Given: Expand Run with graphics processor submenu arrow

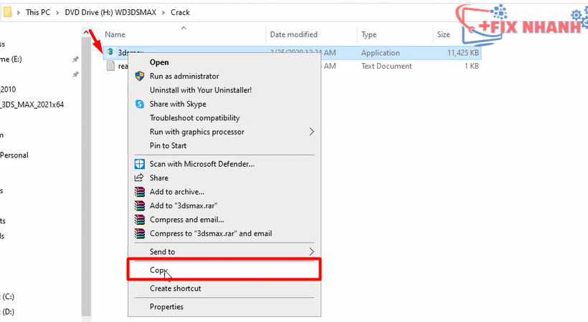Looking at the screenshot, I should (311, 132).
